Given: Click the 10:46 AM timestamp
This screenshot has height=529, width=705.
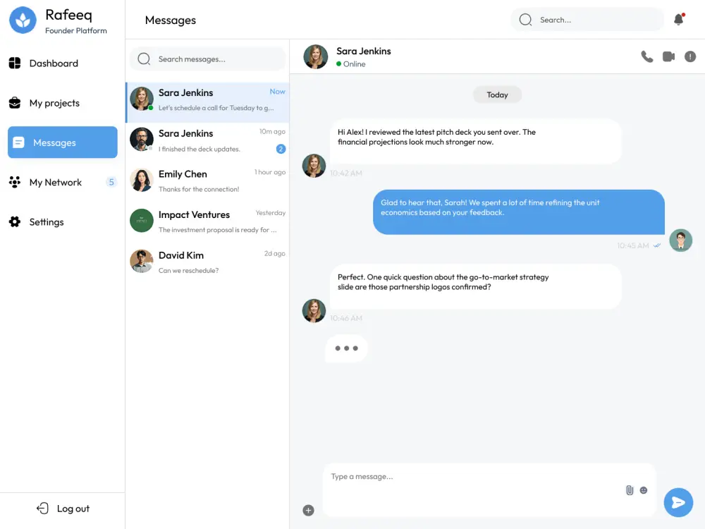Looking at the screenshot, I should [x=345, y=318].
